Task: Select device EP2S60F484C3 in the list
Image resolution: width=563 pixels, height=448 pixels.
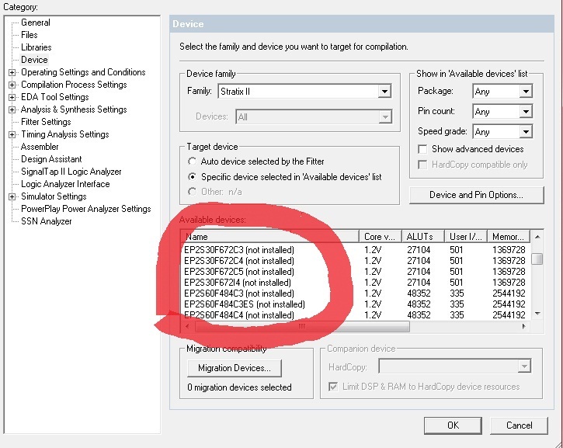Action: coord(238,293)
